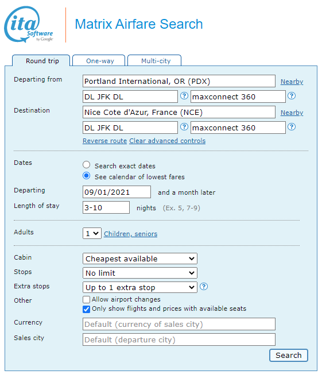Open help icon beside departure maxconnect field

(292, 96)
